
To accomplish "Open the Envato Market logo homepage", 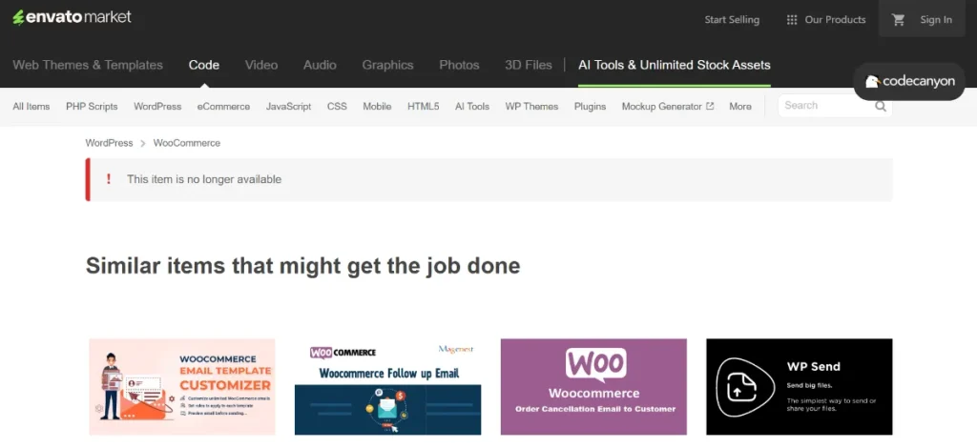I will pos(73,17).
